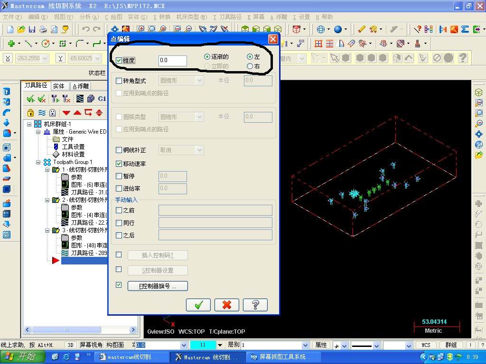Open dialog help question mark button
This screenshot has width=486, height=364.
(255, 305)
